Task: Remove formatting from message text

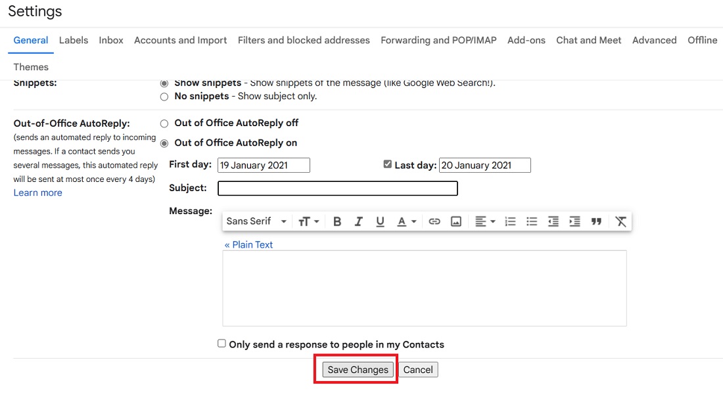Action: pyautogui.click(x=620, y=221)
